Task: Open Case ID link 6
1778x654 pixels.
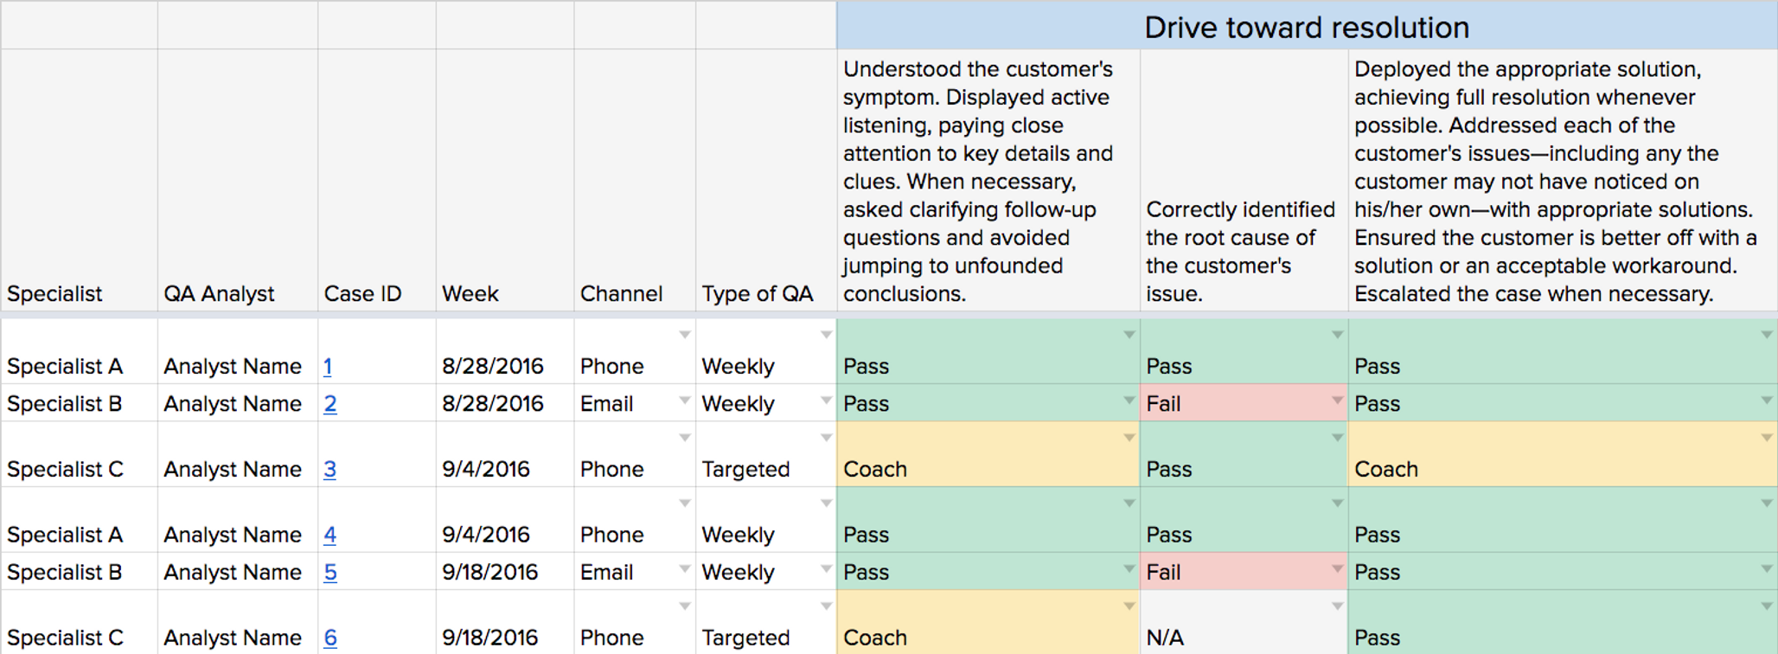Action: tap(329, 638)
